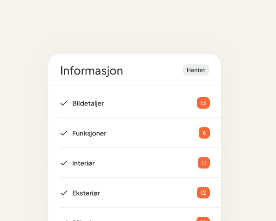Image resolution: width=276 pixels, height=221 pixels.
Task: Click the separator between Funksjoner and Interiør
Action: tap(134, 148)
